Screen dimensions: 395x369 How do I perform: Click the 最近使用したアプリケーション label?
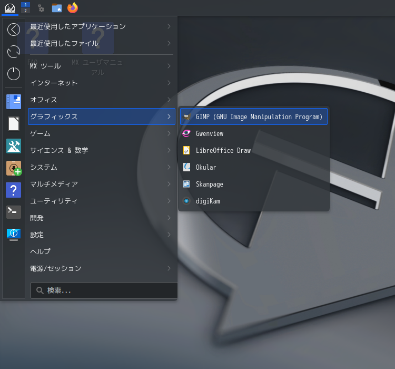click(x=78, y=26)
